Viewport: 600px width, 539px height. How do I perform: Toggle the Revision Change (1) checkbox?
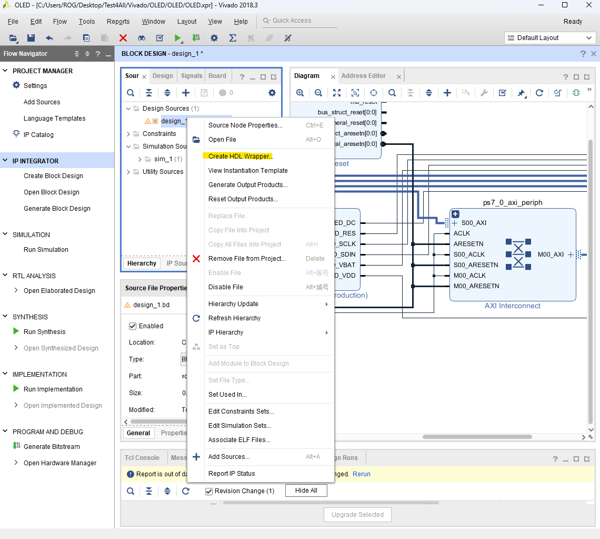pos(209,491)
